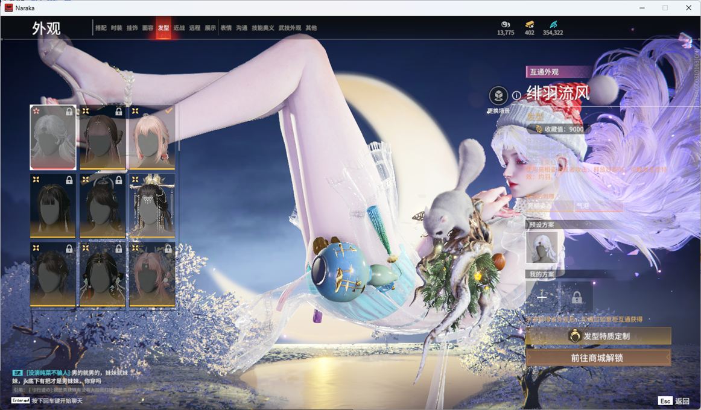Open the 面容 tab
Viewport: 701px width, 410px height.
pos(148,28)
